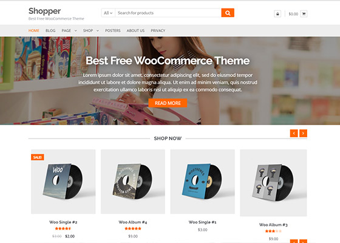The image size is (340, 243).
Task: Click the Woo Single #2 star rating
Action: coord(63,228)
